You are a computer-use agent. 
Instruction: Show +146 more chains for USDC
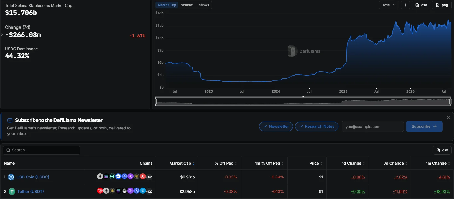[149, 177]
